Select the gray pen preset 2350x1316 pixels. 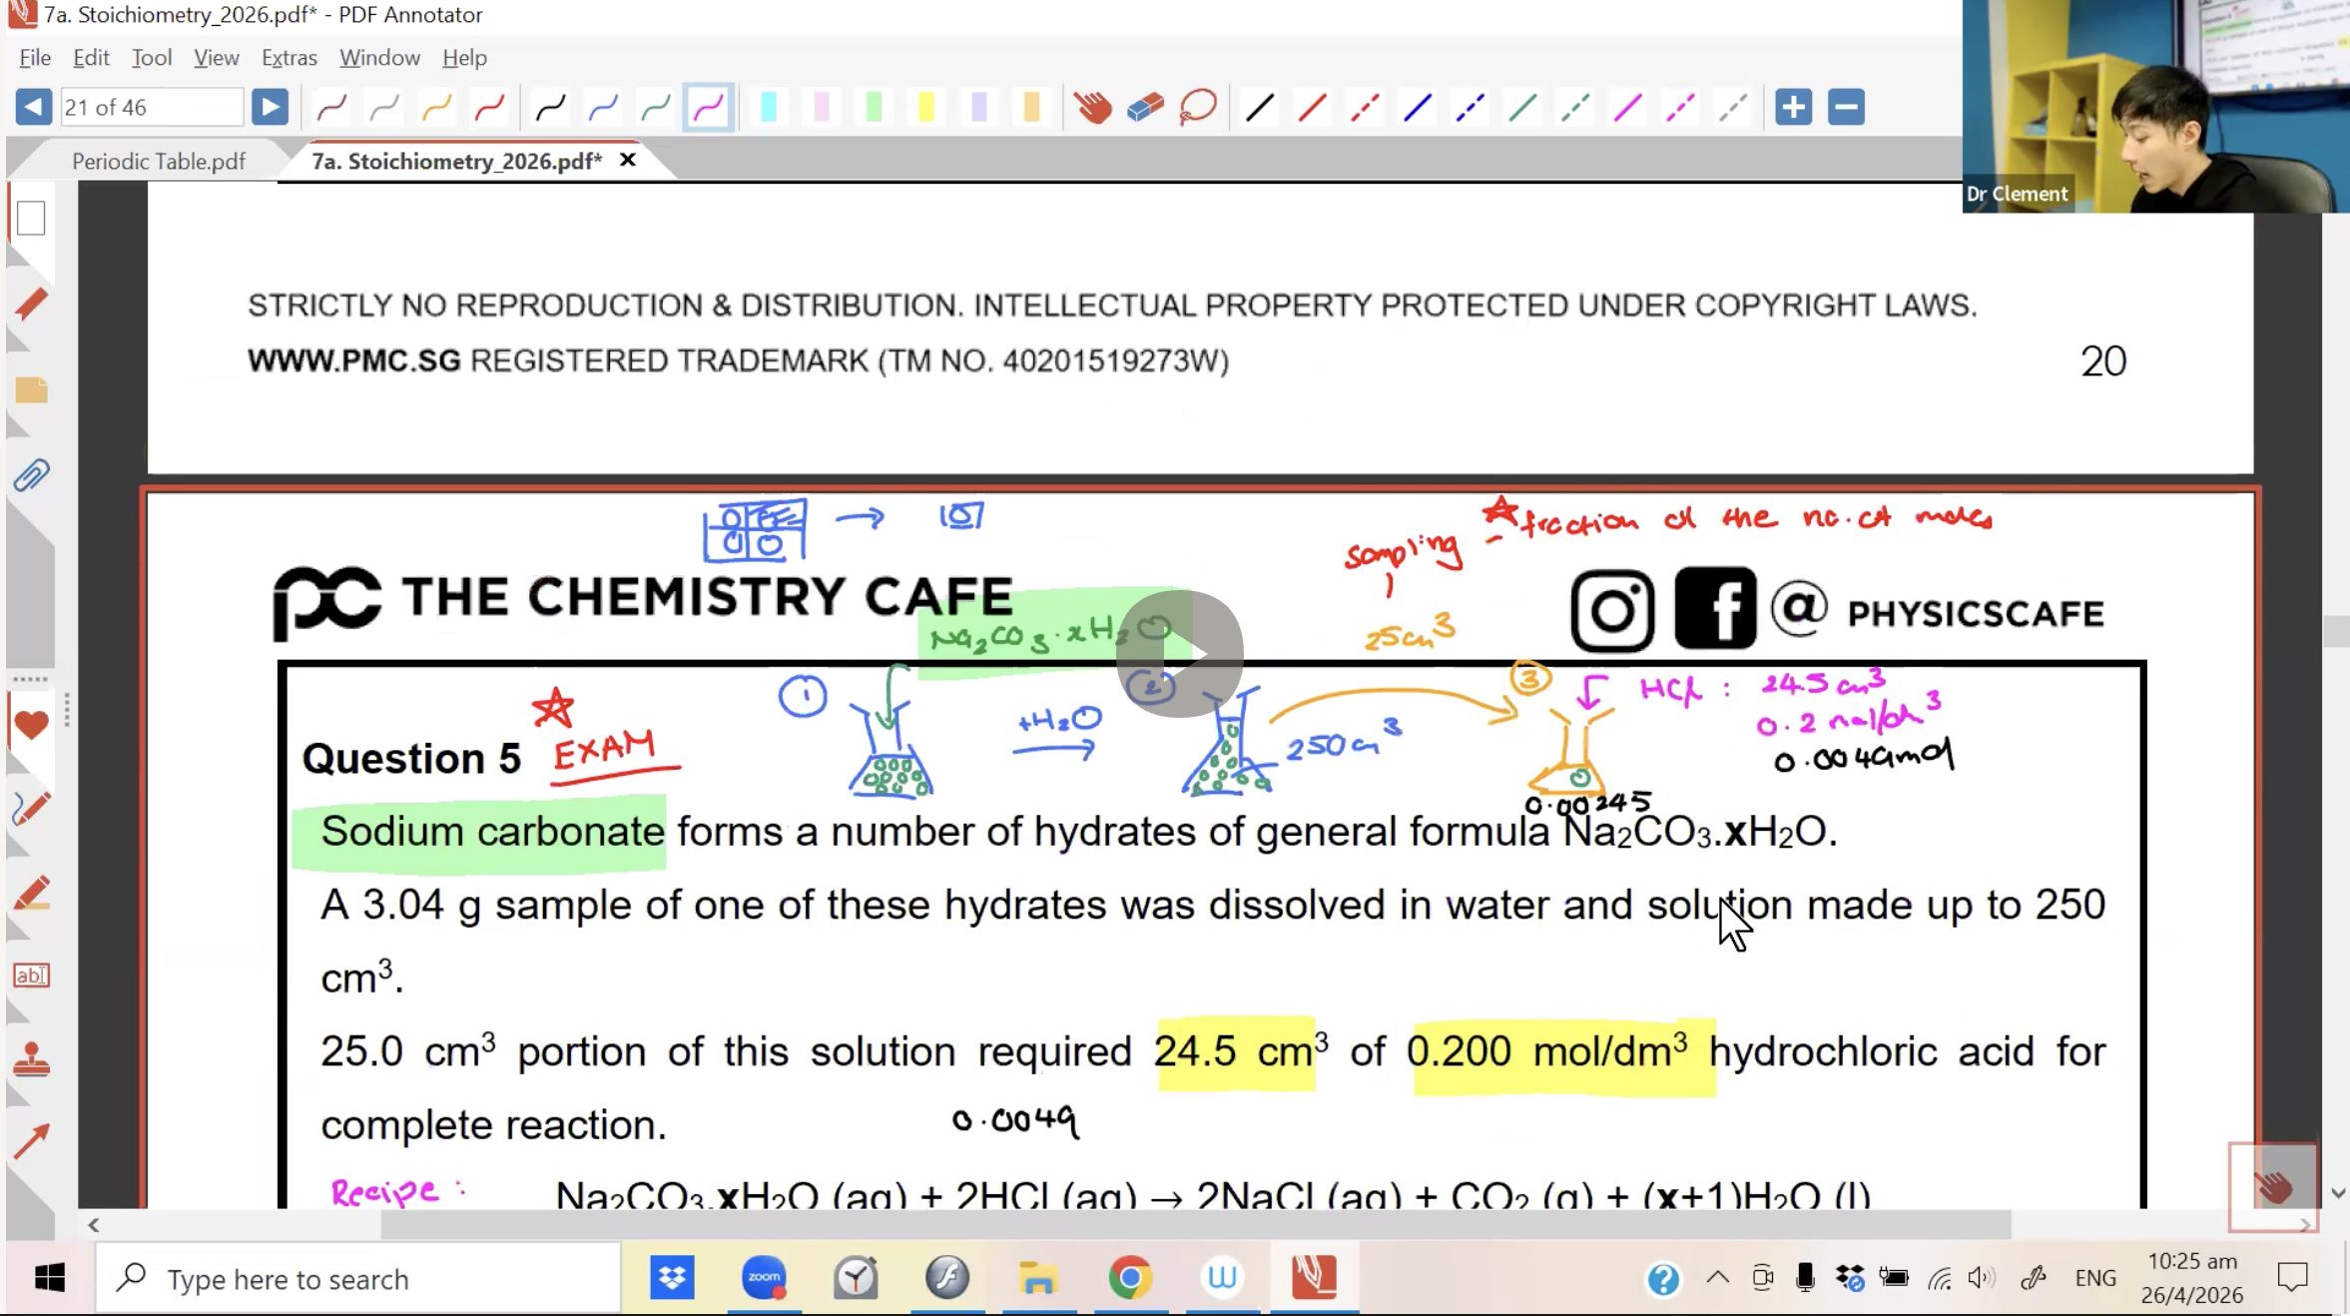pos(384,107)
